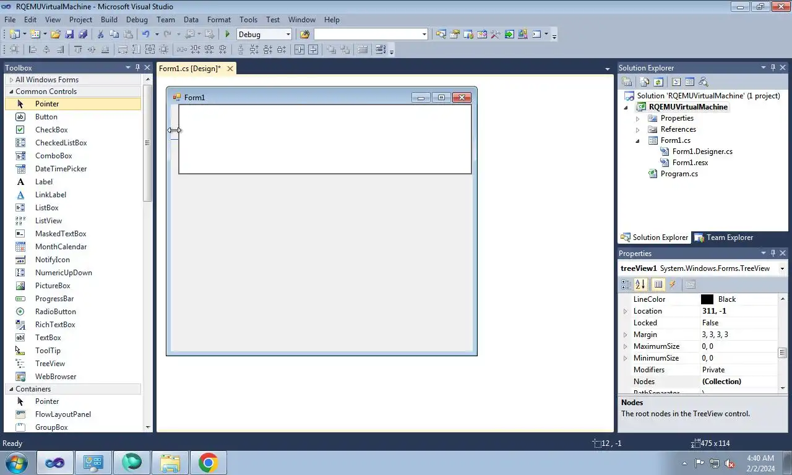Toggle Properties list button in Properties panel
This screenshot has width=792, height=475.
(658, 285)
